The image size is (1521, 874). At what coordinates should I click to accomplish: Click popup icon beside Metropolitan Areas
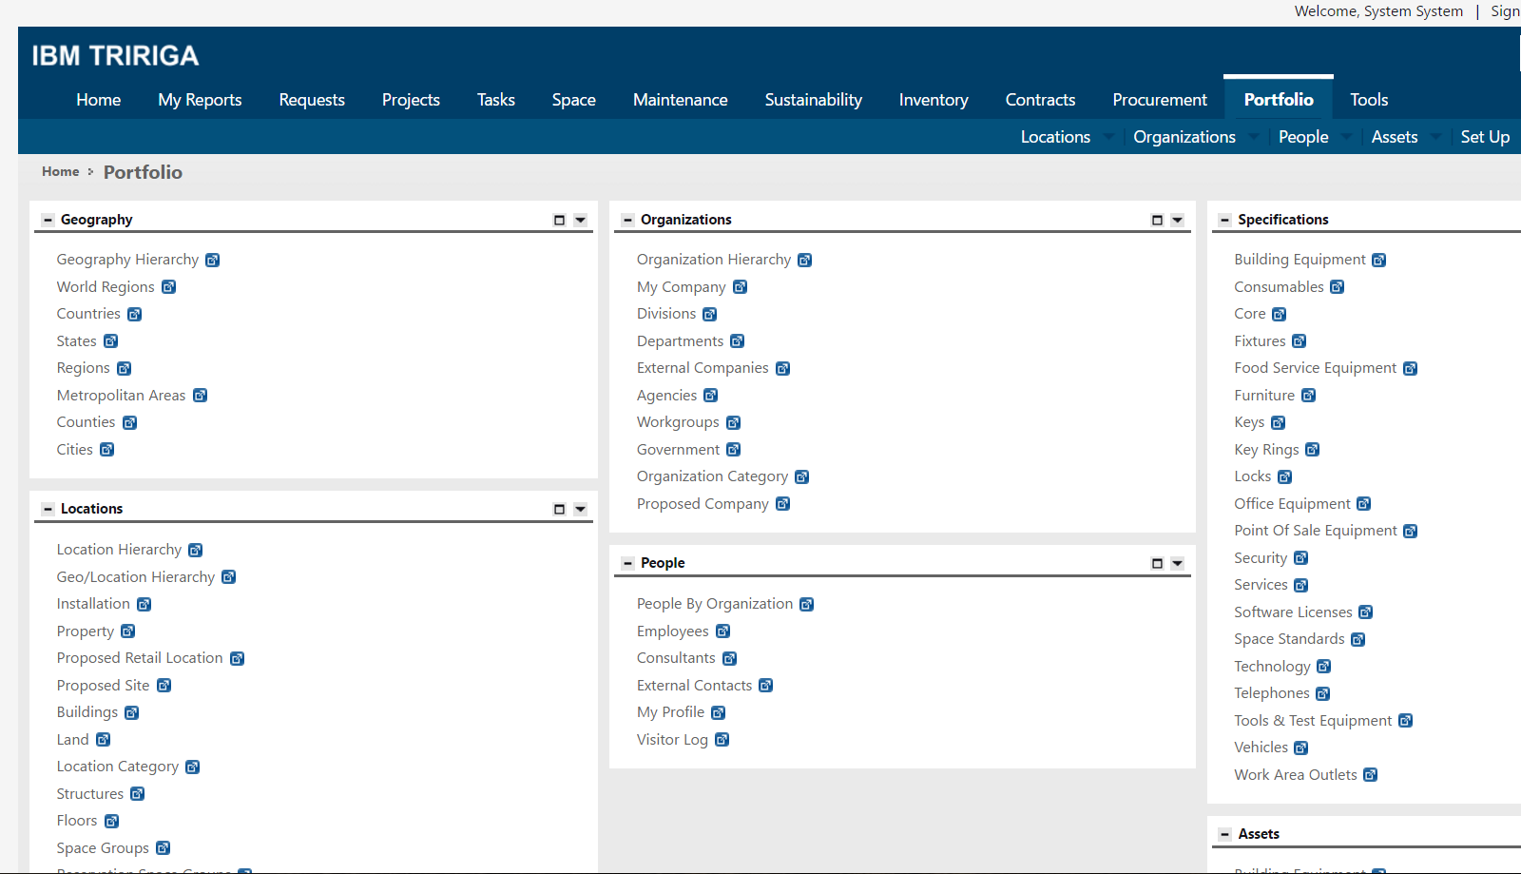pyautogui.click(x=200, y=396)
